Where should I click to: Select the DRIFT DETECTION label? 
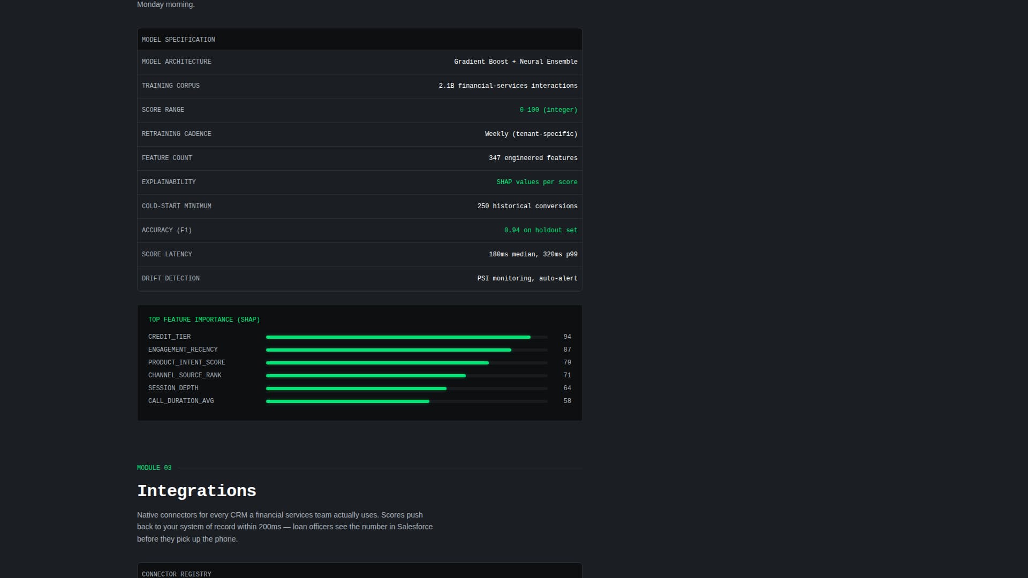[x=170, y=278]
